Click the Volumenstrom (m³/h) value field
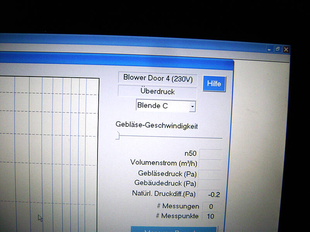 tap(210, 164)
